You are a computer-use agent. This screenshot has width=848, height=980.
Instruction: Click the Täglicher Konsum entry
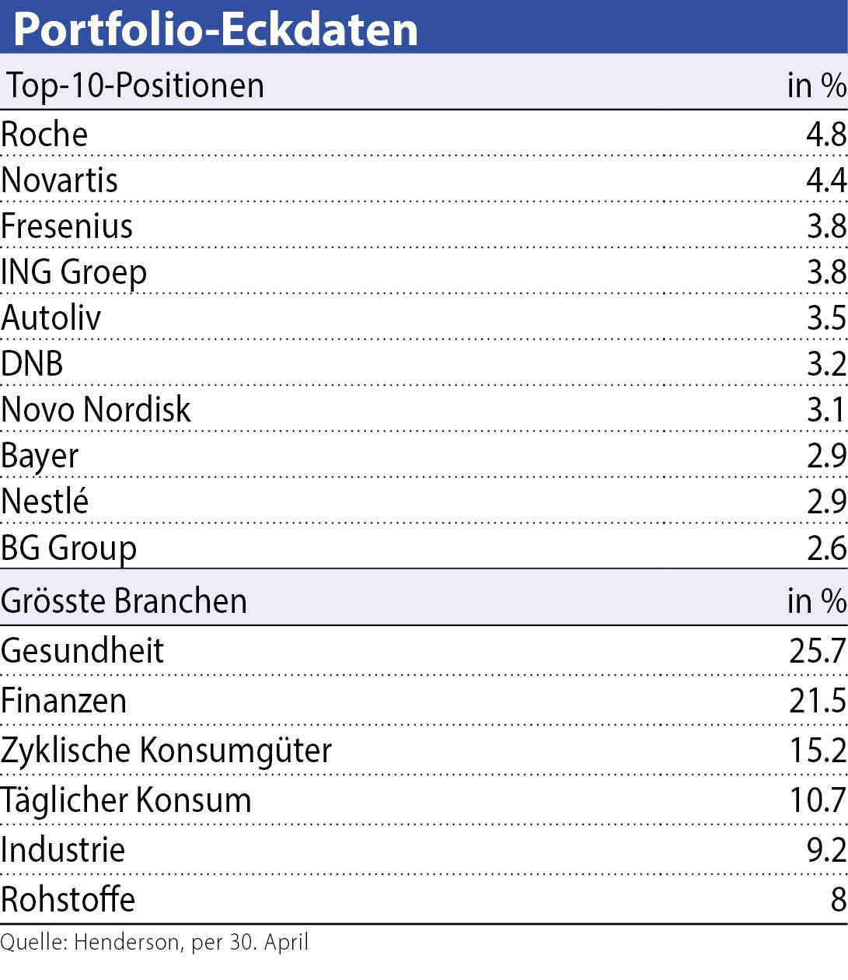pyautogui.click(x=126, y=800)
